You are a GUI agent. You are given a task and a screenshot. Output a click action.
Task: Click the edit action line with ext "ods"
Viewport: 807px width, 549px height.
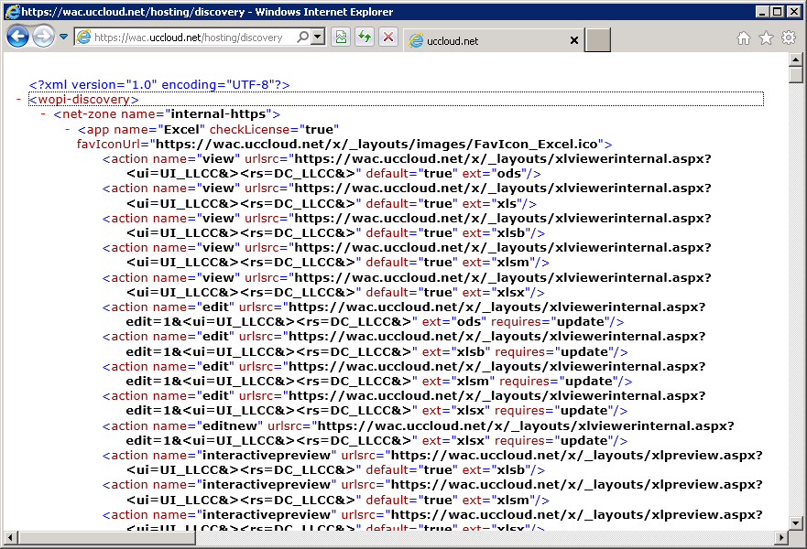tap(404, 314)
